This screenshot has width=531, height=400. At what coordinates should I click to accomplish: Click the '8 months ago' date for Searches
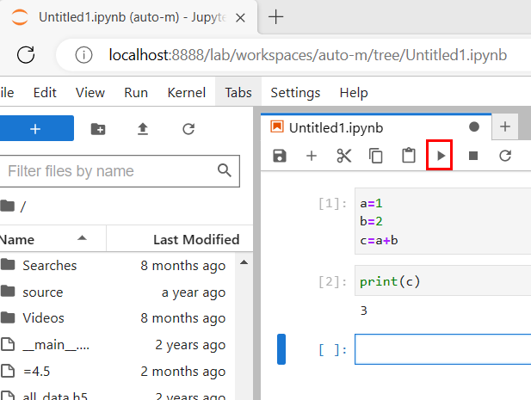click(x=182, y=266)
